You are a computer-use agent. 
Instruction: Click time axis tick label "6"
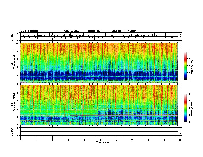point(116,140)
